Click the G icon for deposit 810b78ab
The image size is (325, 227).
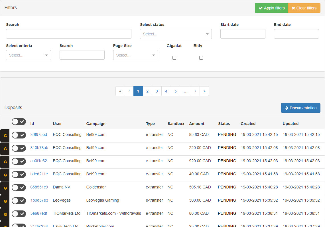(5, 149)
